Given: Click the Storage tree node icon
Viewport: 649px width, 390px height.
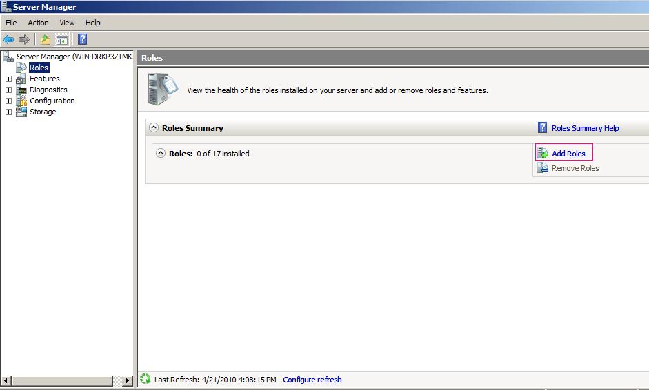Looking at the screenshot, I should (x=21, y=112).
